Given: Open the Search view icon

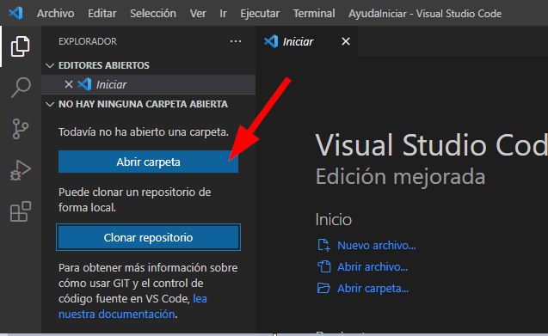Looking at the screenshot, I should click(x=21, y=88).
